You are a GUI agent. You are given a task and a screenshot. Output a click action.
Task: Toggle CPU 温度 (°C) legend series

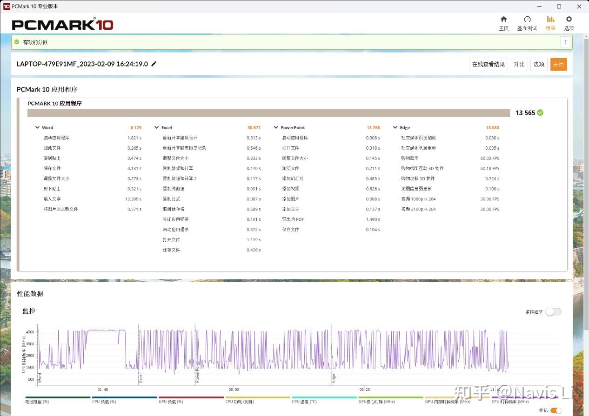pos(324,399)
